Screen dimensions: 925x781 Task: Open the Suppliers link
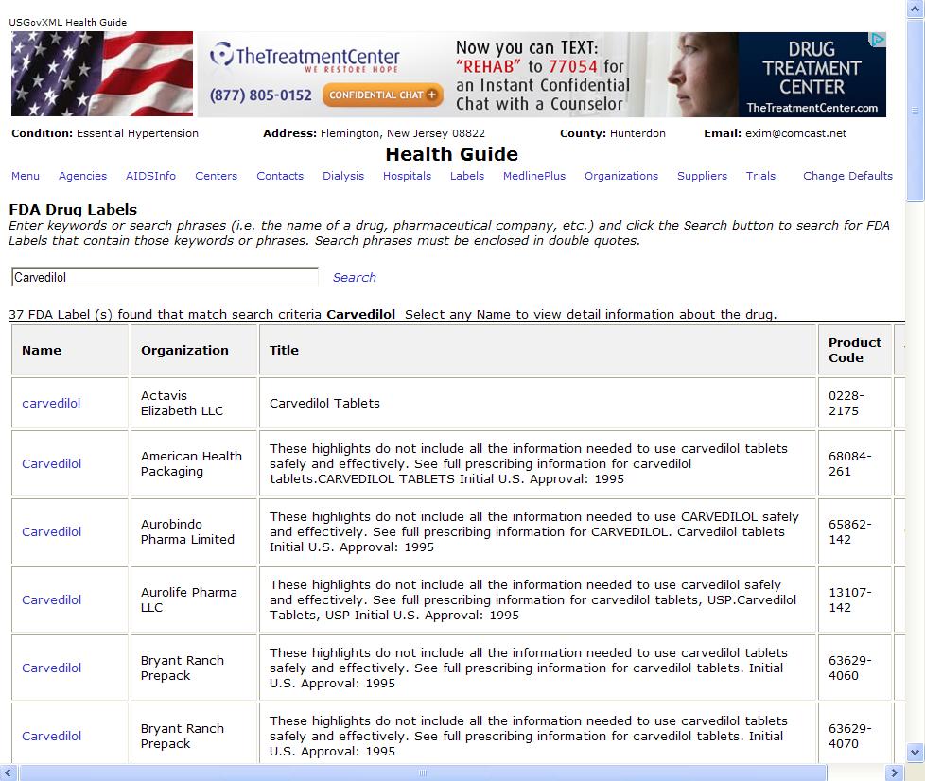pyautogui.click(x=702, y=176)
